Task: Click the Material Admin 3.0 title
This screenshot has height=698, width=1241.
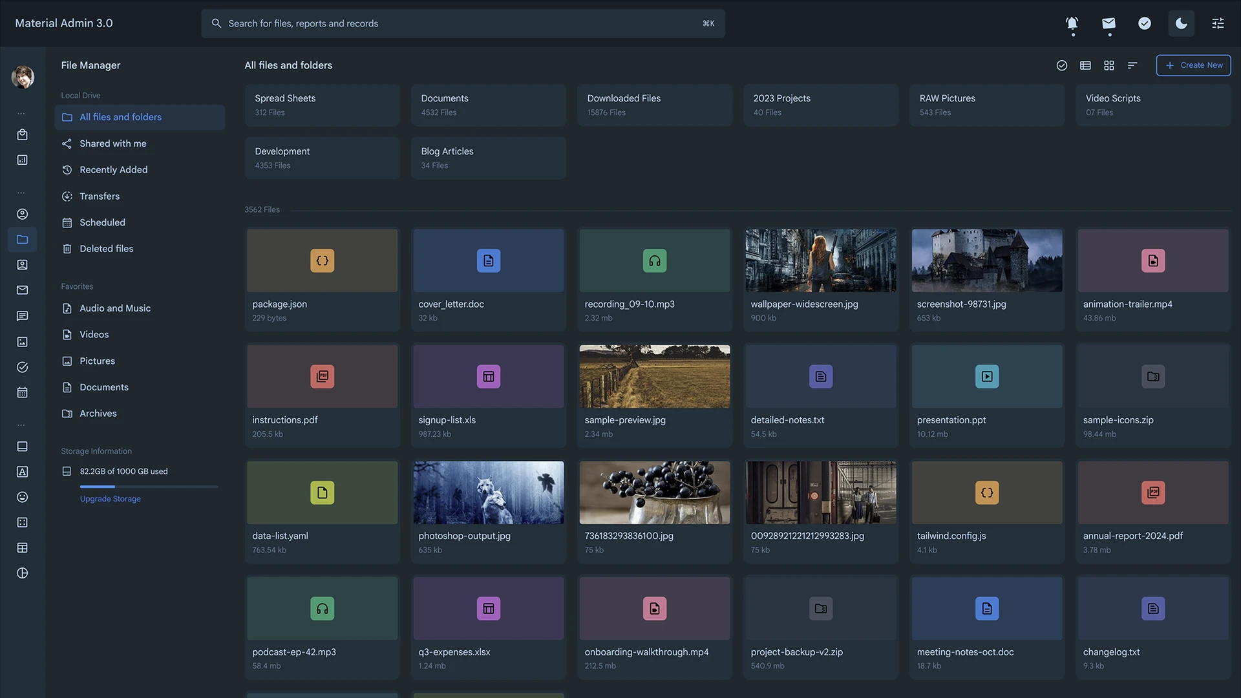Action: tap(64, 23)
